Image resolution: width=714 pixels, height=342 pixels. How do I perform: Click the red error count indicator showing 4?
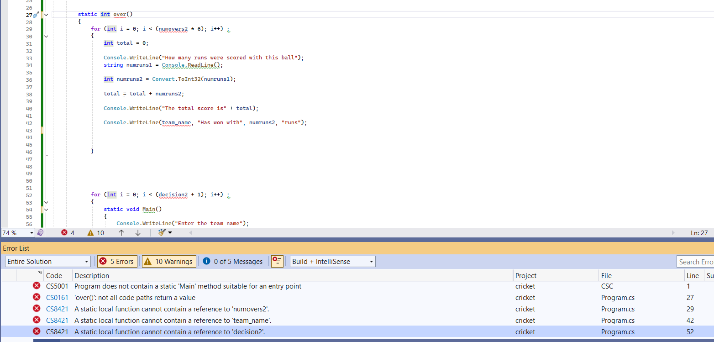(68, 233)
